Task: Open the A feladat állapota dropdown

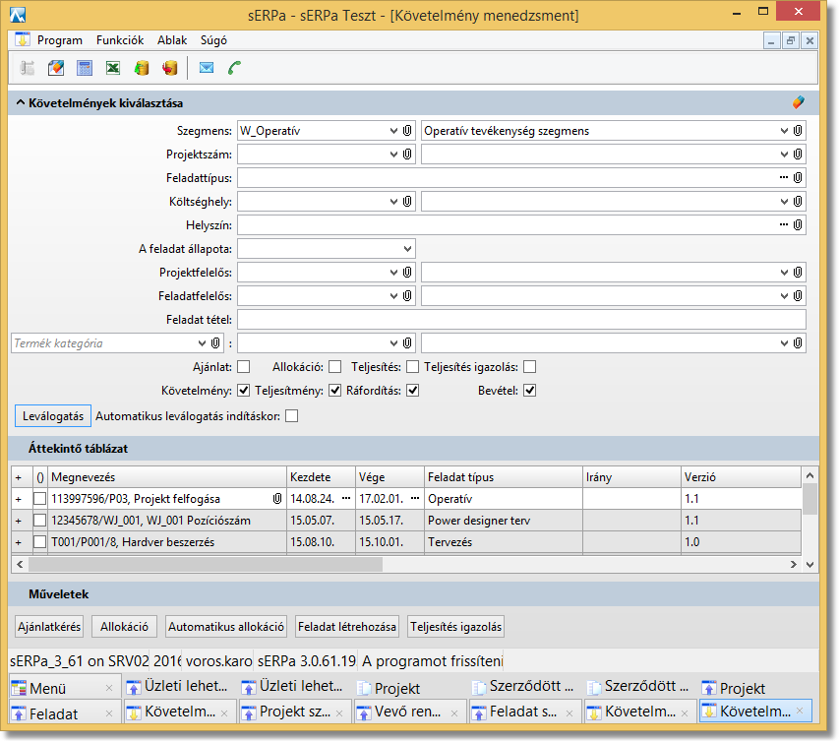Action: point(406,248)
